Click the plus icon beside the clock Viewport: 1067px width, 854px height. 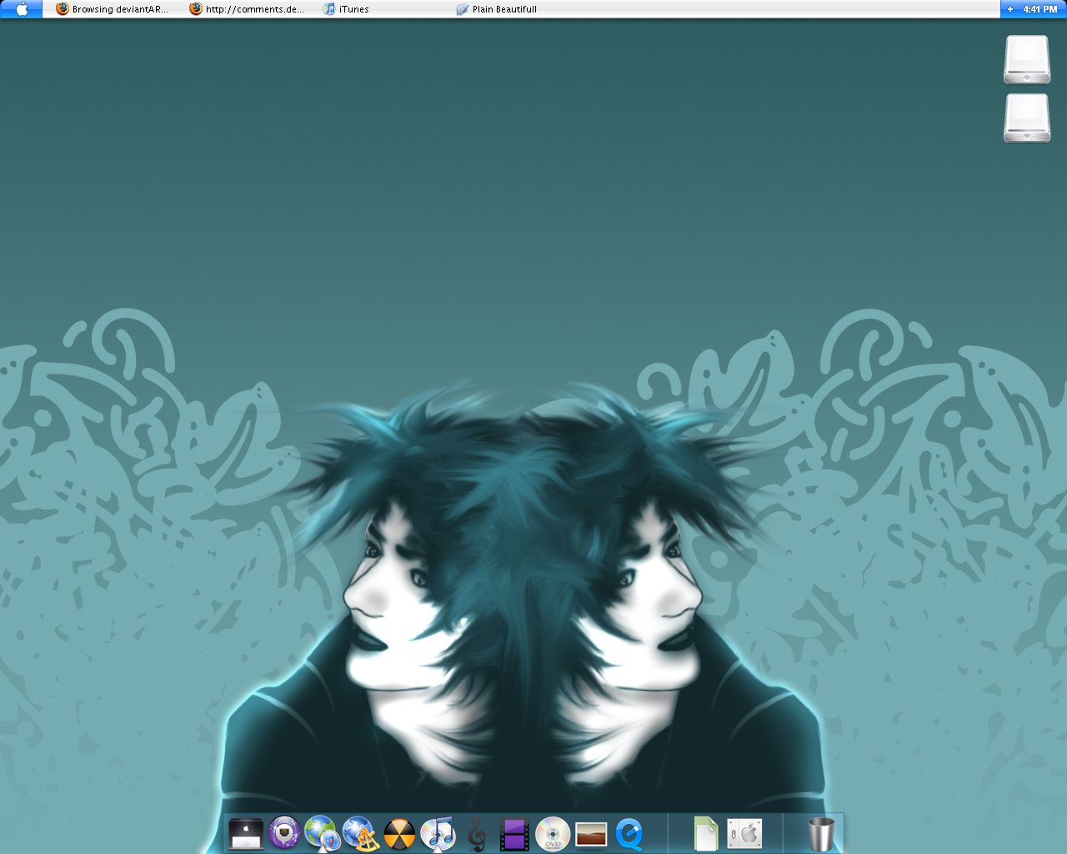[x=1010, y=9]
